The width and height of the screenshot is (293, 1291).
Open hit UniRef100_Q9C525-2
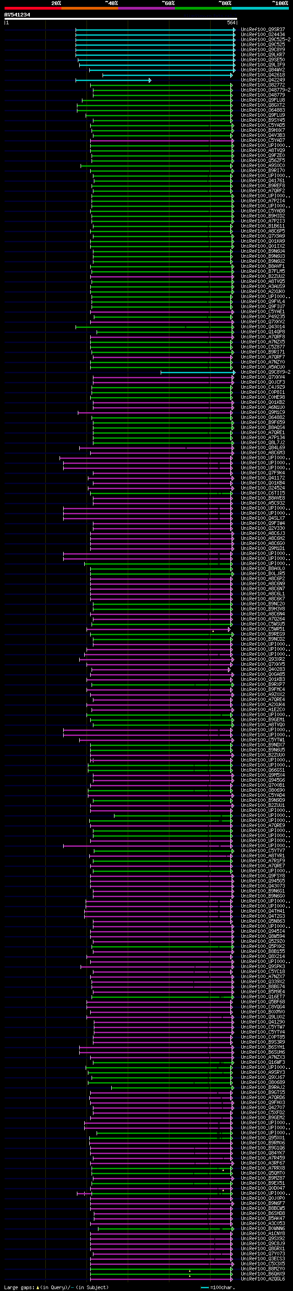point(266,39)
